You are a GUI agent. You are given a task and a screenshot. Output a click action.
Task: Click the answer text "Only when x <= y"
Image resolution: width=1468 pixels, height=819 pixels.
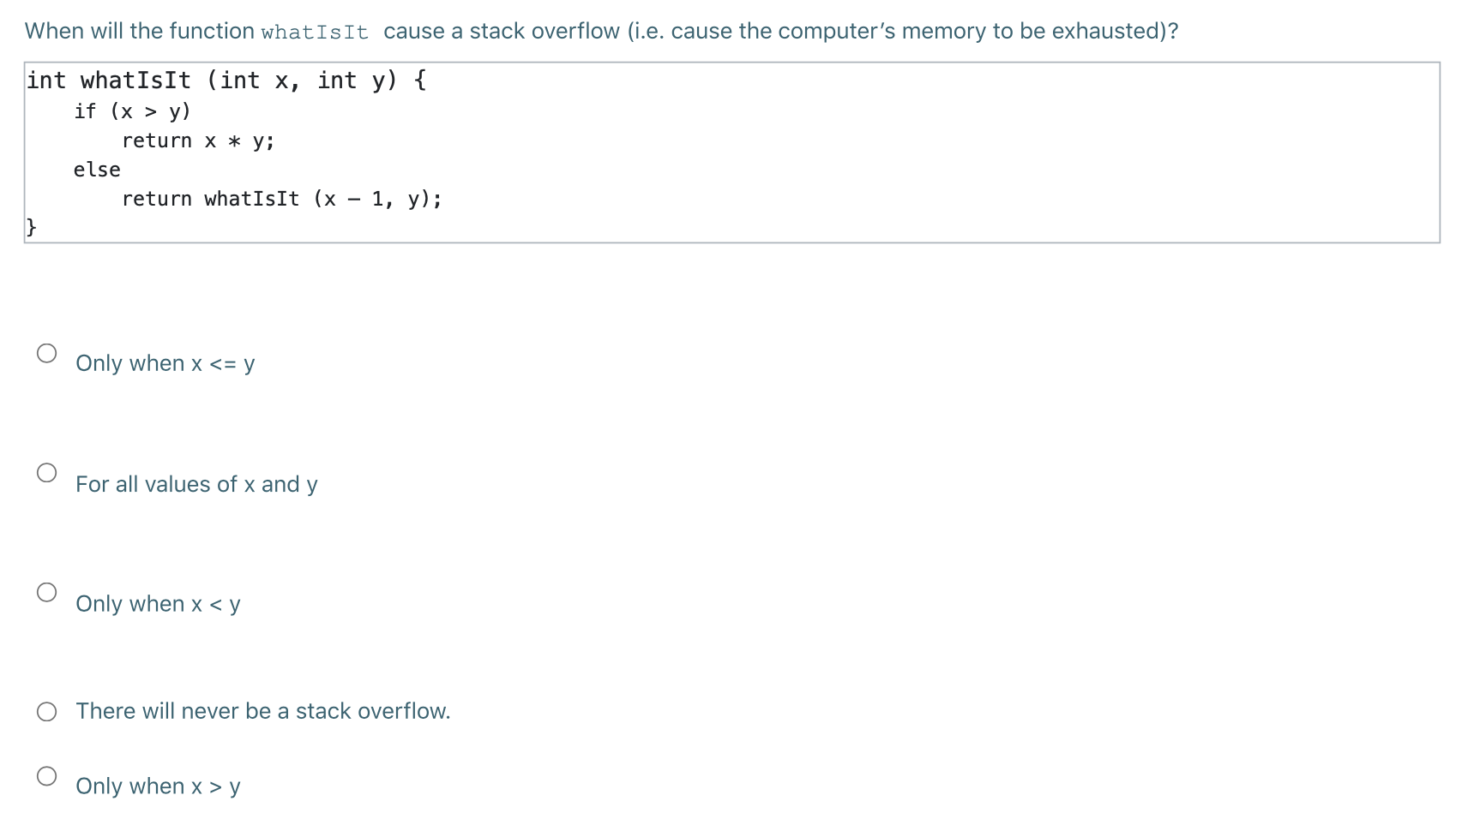165,363
